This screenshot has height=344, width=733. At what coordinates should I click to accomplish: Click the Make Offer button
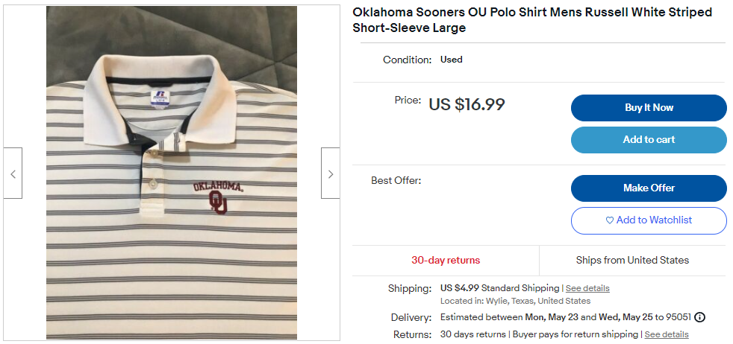[x=649, y=188]
